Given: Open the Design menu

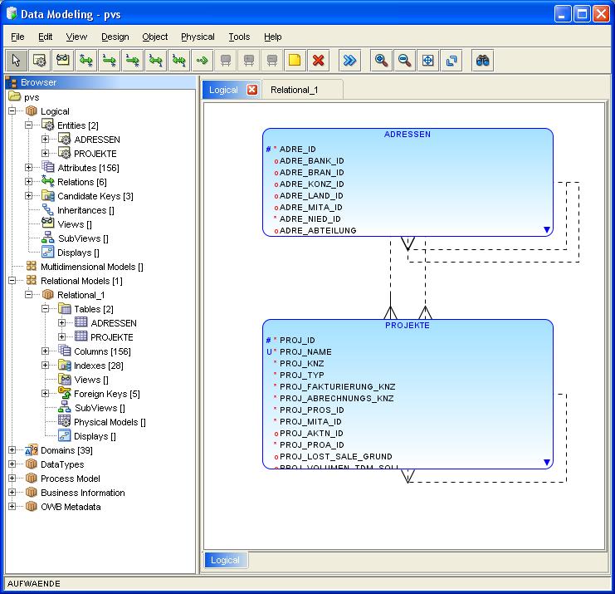Looking at the screenshot, I should pyautogui.click(x=115, y=37).
